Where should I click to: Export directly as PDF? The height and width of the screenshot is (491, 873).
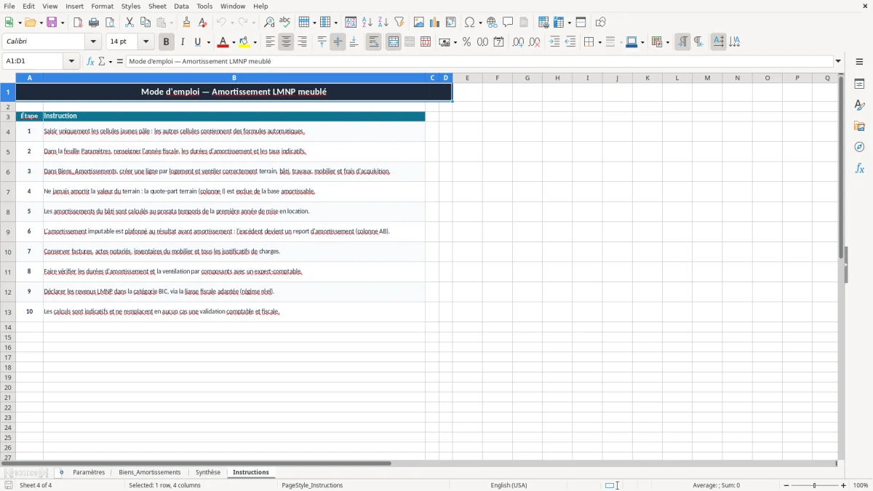(78, 23)
